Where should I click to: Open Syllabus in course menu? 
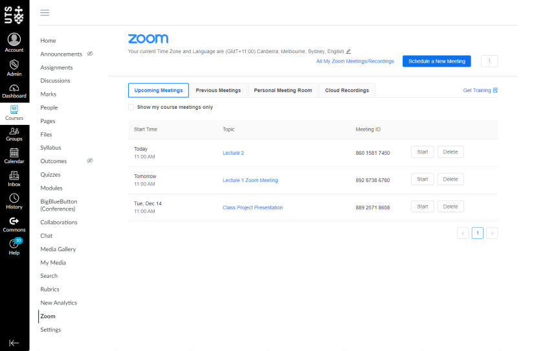coord(50,148)
